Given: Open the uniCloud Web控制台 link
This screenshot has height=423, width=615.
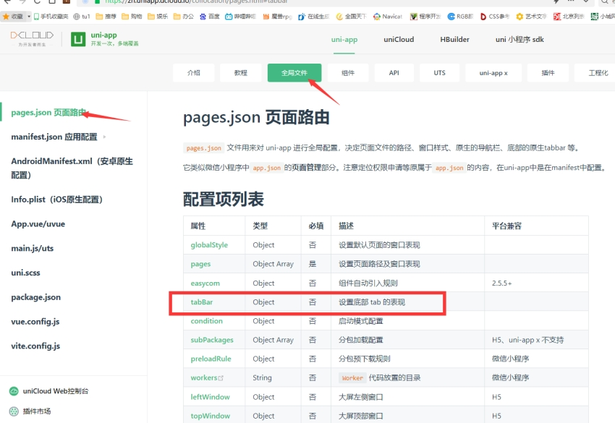Looking at the screenshot, I should [56, 391].
